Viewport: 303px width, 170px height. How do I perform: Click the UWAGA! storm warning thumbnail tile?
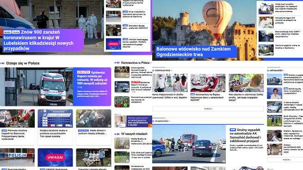click(x=55, y=158)
